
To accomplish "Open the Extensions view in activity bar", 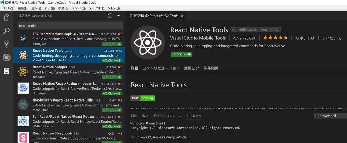I will point(7,71).
